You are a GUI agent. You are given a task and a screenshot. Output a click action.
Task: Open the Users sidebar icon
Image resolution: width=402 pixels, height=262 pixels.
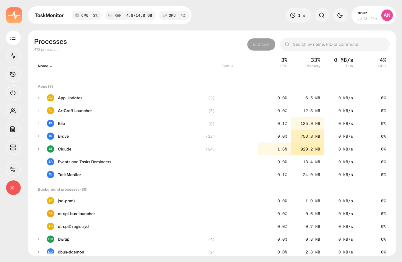[13, 111]
